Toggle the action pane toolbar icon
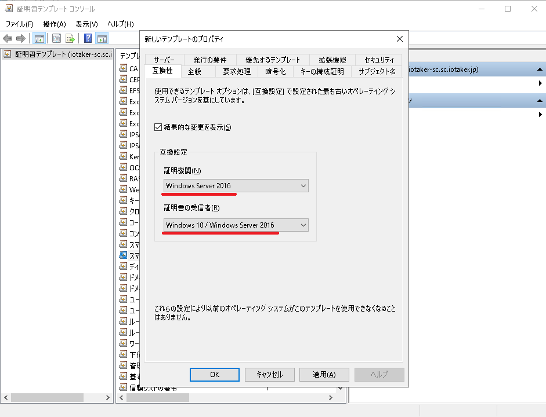Viewport: 546px width, 417px height. pos(102,39)
